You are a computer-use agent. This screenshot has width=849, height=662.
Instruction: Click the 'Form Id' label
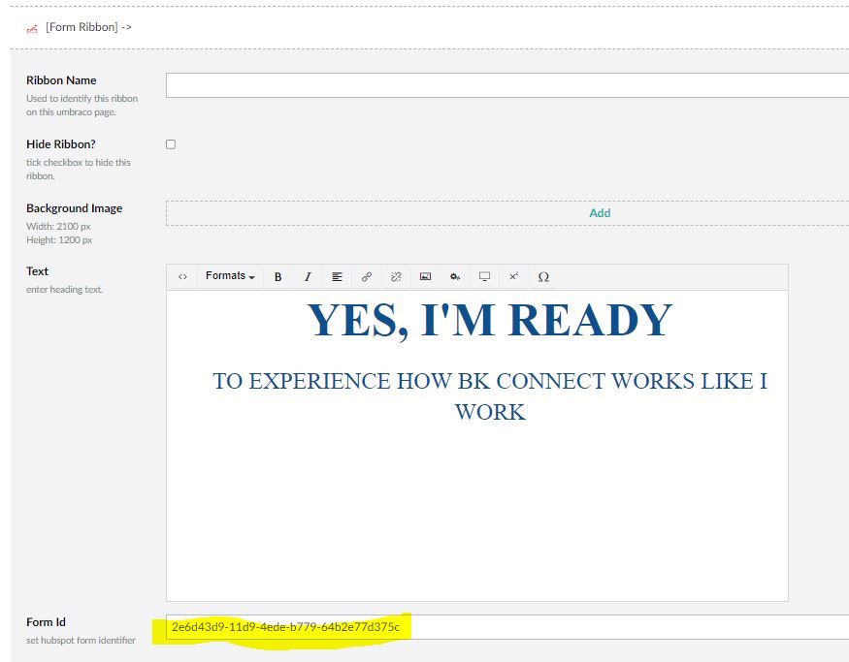pos(46,622)
